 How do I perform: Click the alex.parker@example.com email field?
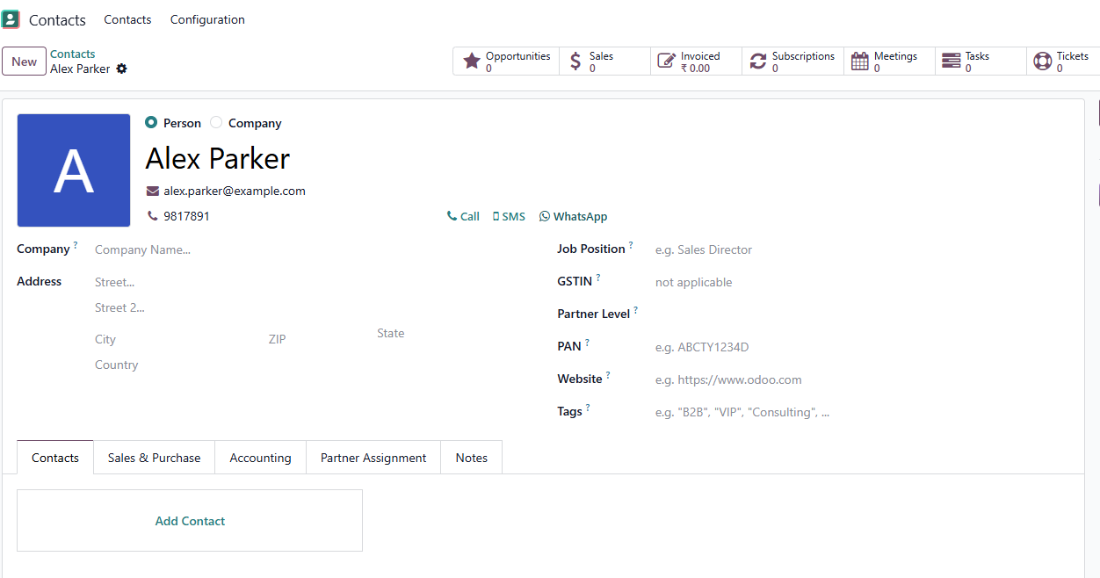tap(234, 191)
